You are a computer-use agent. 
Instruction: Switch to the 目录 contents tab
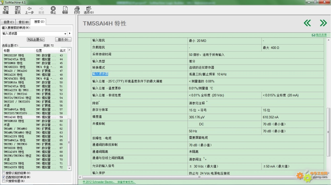[9, 22]
